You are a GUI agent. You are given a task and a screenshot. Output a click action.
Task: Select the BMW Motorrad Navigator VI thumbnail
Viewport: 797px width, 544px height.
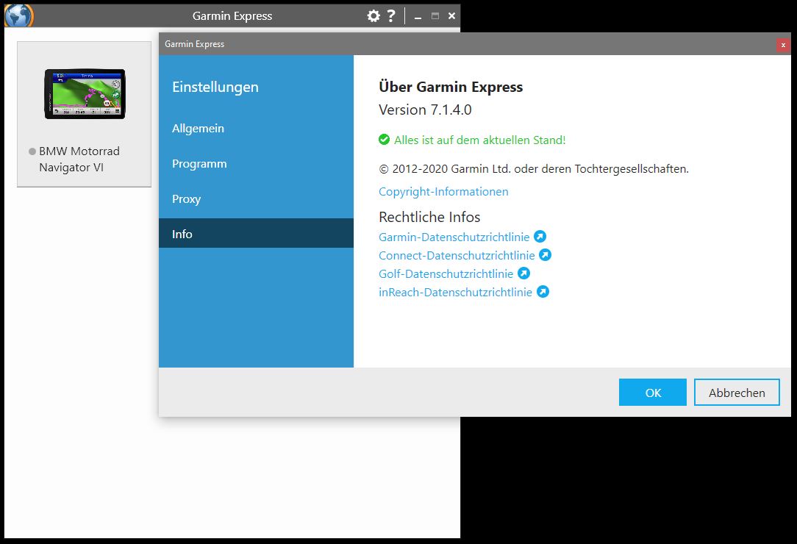pos(85,94)
